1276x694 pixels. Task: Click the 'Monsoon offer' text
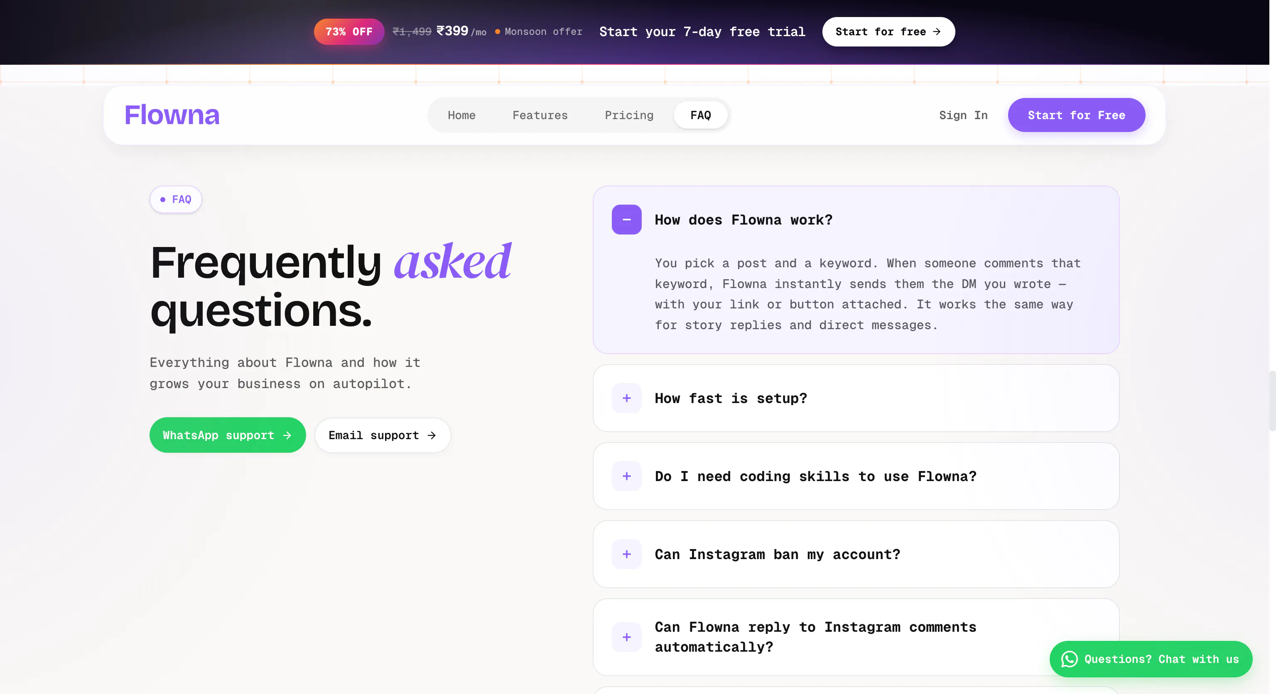click(543, 32)
